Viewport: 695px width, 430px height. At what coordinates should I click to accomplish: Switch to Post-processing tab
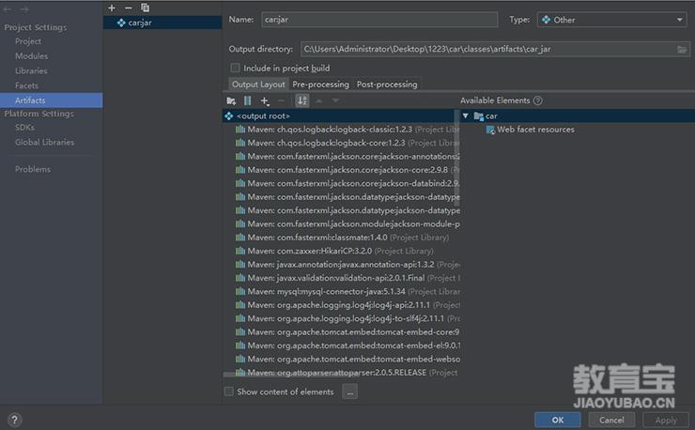click(387, 84)
